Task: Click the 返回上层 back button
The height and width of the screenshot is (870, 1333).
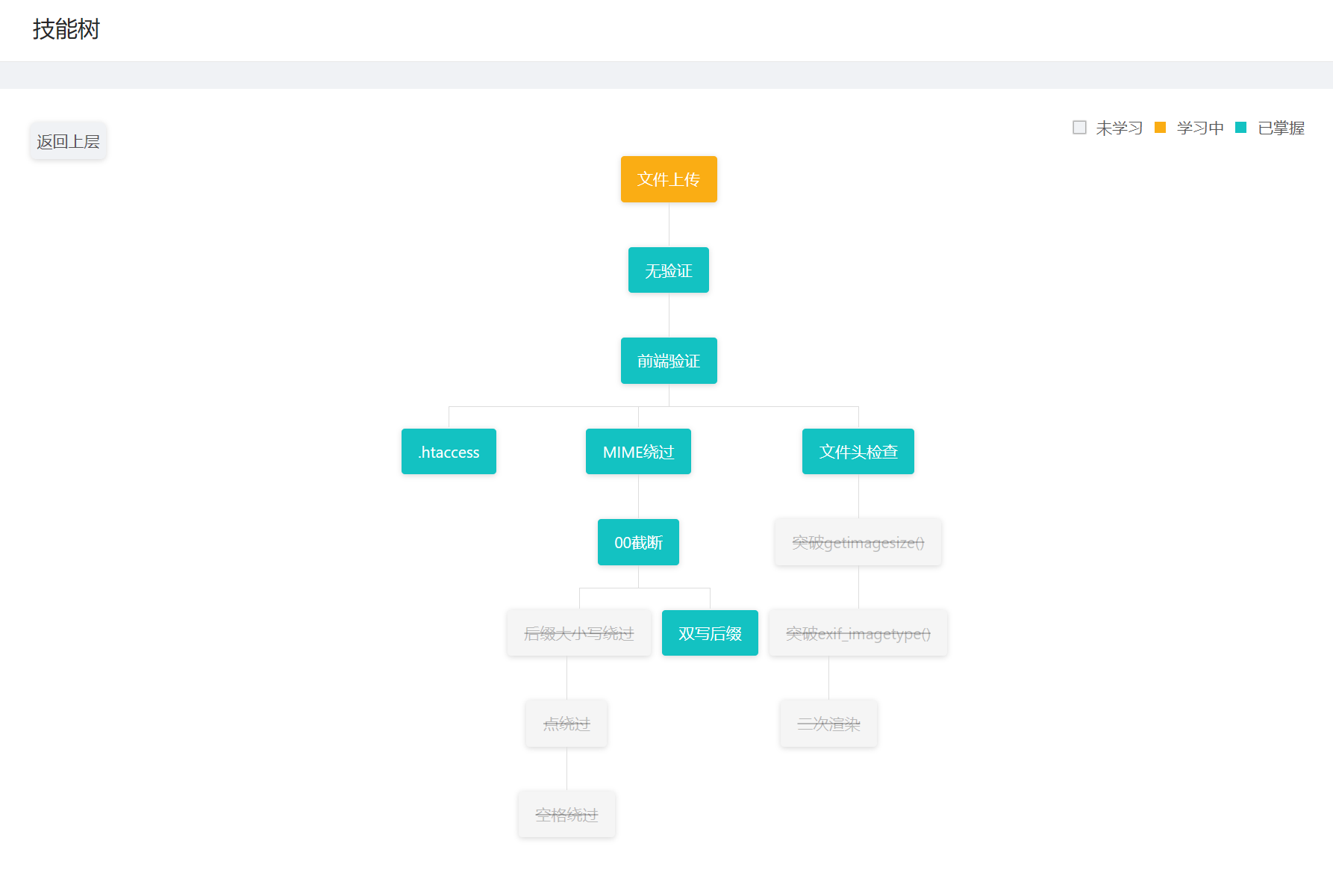Action: pyautogui.click(x=68, y=141)
